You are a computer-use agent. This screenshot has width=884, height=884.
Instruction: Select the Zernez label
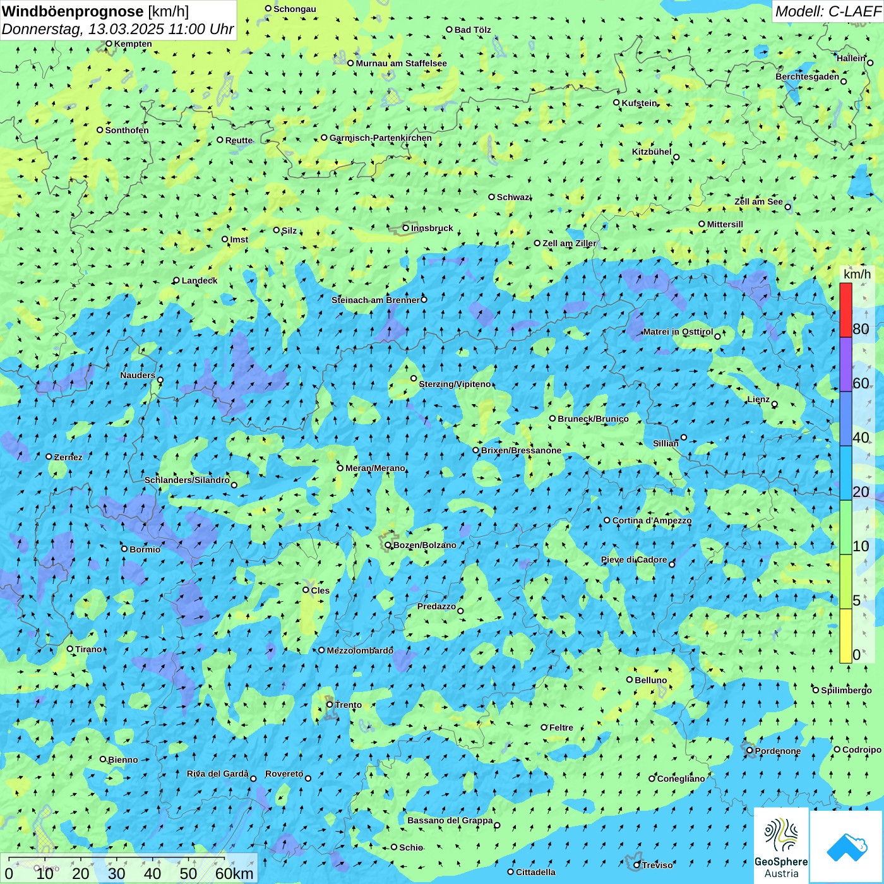click(68, 457)
